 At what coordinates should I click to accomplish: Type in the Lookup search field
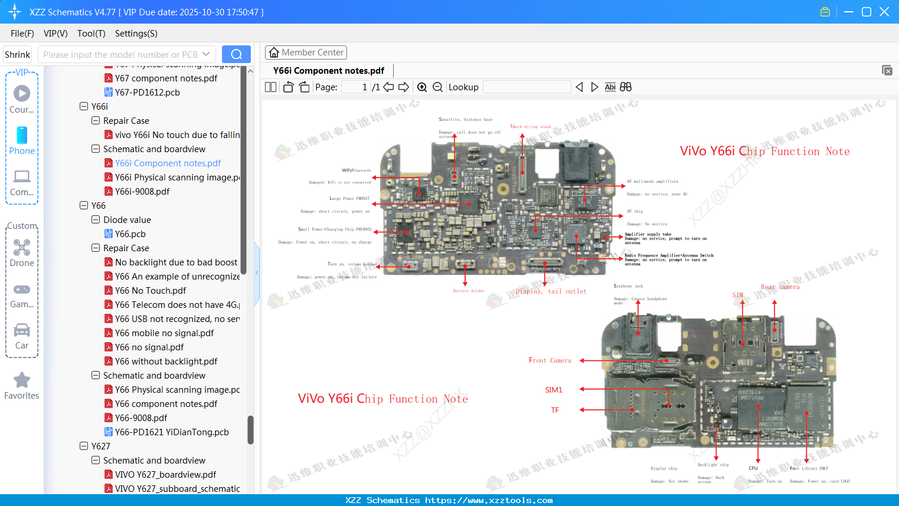click(526, 87)
